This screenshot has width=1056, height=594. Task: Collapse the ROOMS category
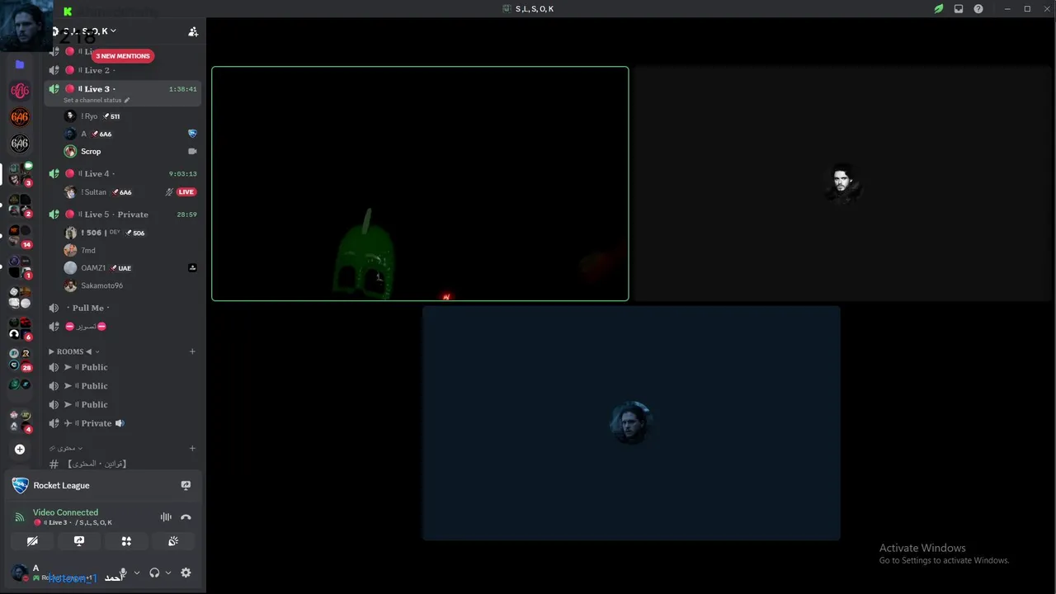[x=74, y=351]
